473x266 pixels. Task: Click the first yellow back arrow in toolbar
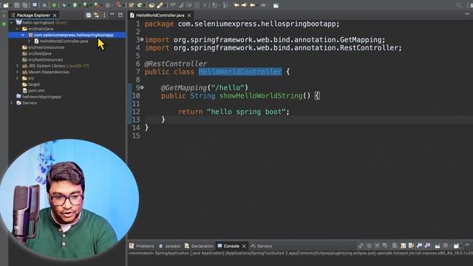pos(236,5)
